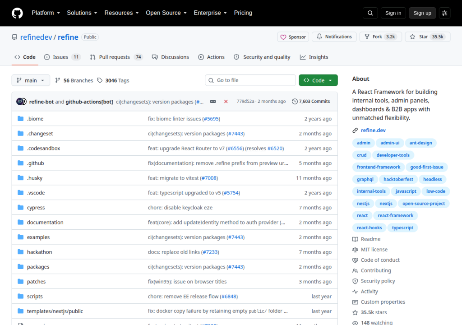Image resolution: width=462 pixels, height=325 pixels.
Task: View the Insights tab
Action: pyautogui.click(x=314, y=57)
